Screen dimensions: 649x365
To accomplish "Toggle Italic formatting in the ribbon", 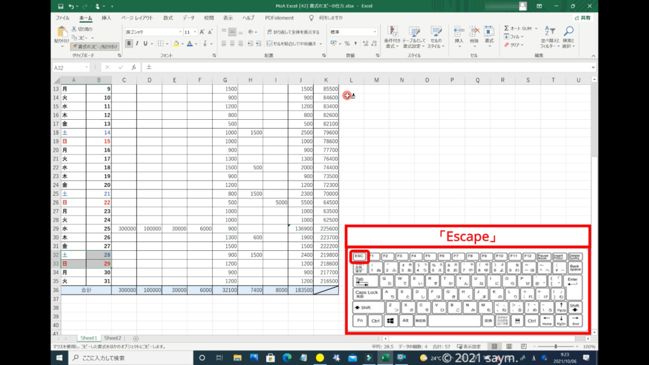I will tap(138, 44).
